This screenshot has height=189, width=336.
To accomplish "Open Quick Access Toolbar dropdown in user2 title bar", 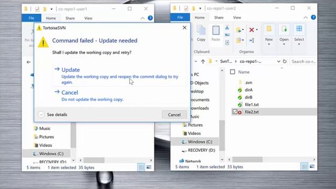I will 200,8.
